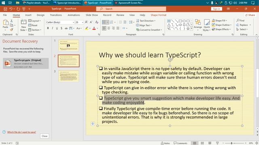Expand the Layout dropdown

34,21
